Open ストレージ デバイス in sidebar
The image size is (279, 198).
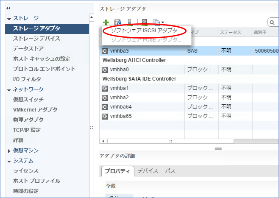(36, 39)
